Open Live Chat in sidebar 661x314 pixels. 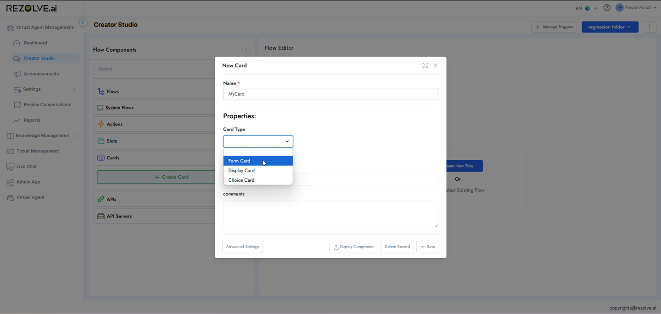click(x=27, y=167)
